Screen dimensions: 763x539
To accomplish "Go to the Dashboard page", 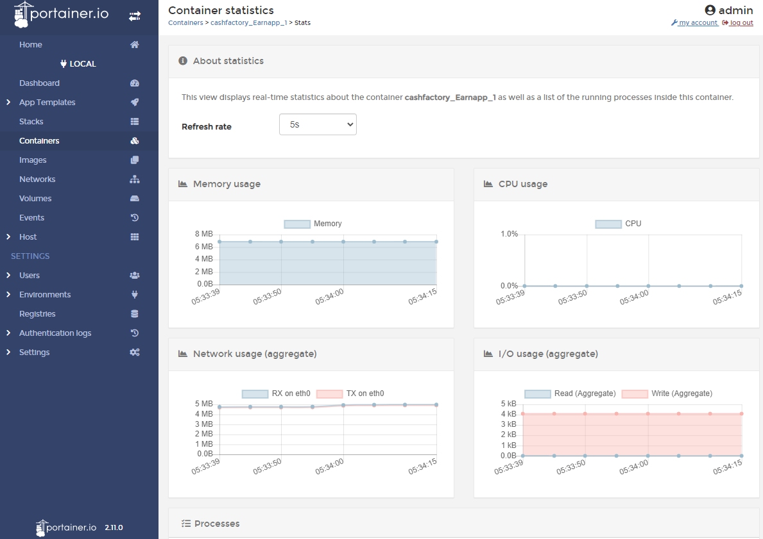I will [39, 83].
